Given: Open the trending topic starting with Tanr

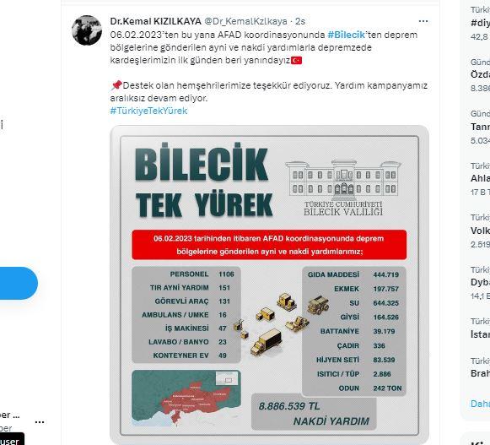Looking at the screenshot, I should (x=480, y=127).
